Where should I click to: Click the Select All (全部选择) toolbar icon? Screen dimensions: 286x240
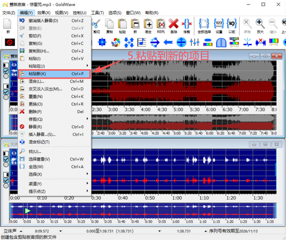click(204, 24)
